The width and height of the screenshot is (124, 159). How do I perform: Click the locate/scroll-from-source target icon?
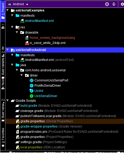coord(107,4)
